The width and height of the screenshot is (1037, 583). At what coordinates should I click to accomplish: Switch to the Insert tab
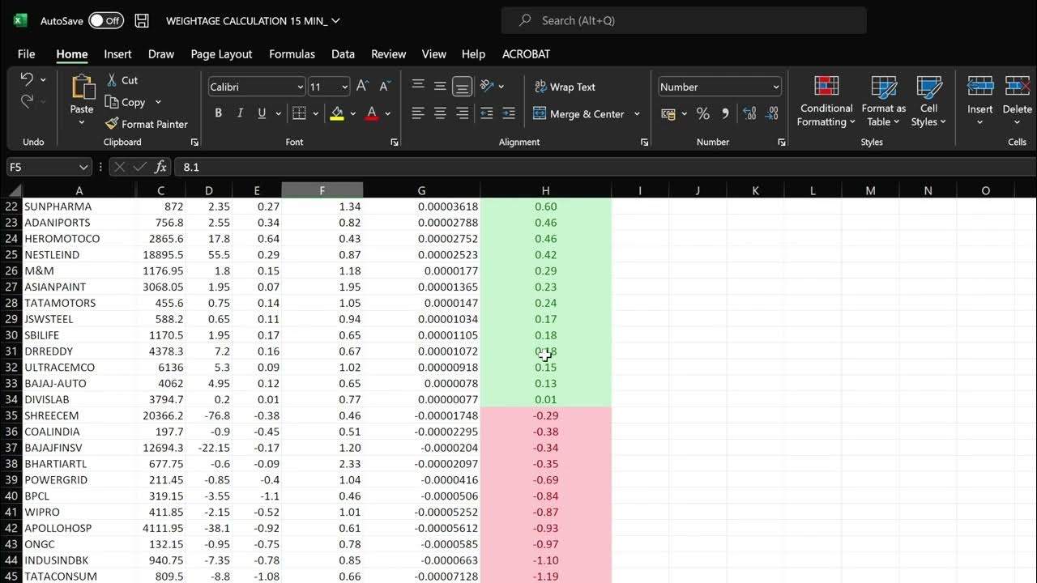(117, 54)
